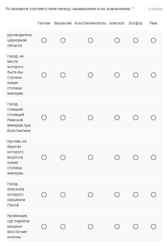
Task: Pick епископ for 'пролив, на берегах' row
Action: click(x=117, y=157)
